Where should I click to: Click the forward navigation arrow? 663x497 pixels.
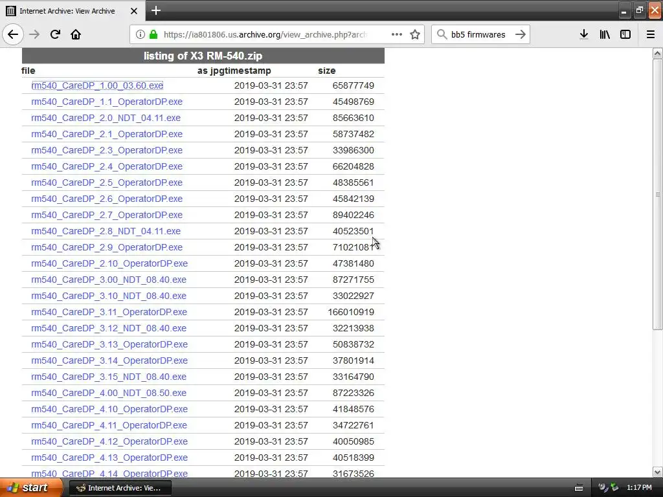[34, 34]
